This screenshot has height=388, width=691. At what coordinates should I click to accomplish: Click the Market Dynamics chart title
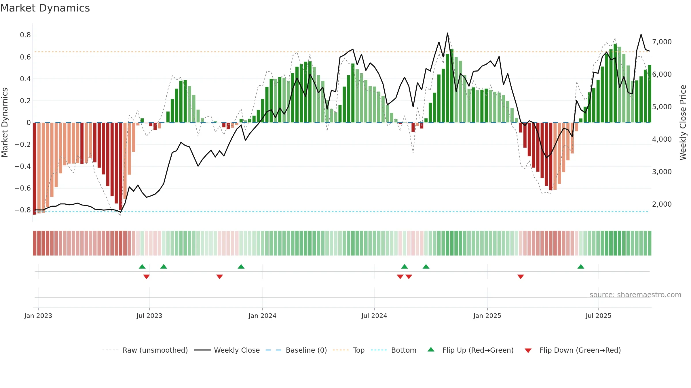pos(45,8)
